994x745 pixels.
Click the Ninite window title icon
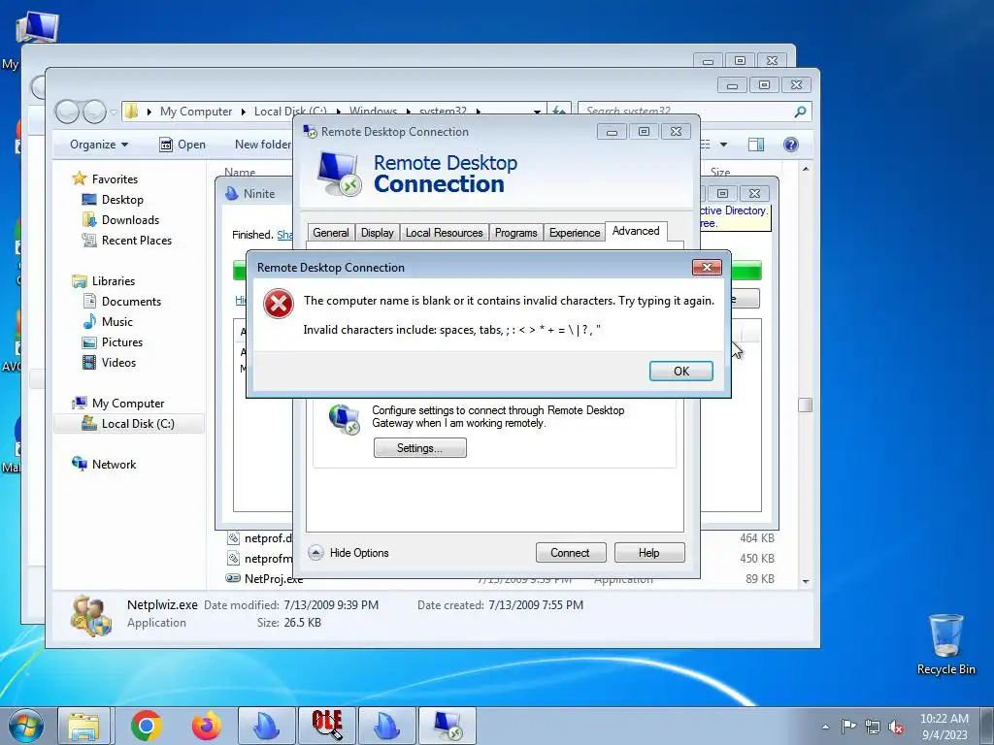pos(232,193)
